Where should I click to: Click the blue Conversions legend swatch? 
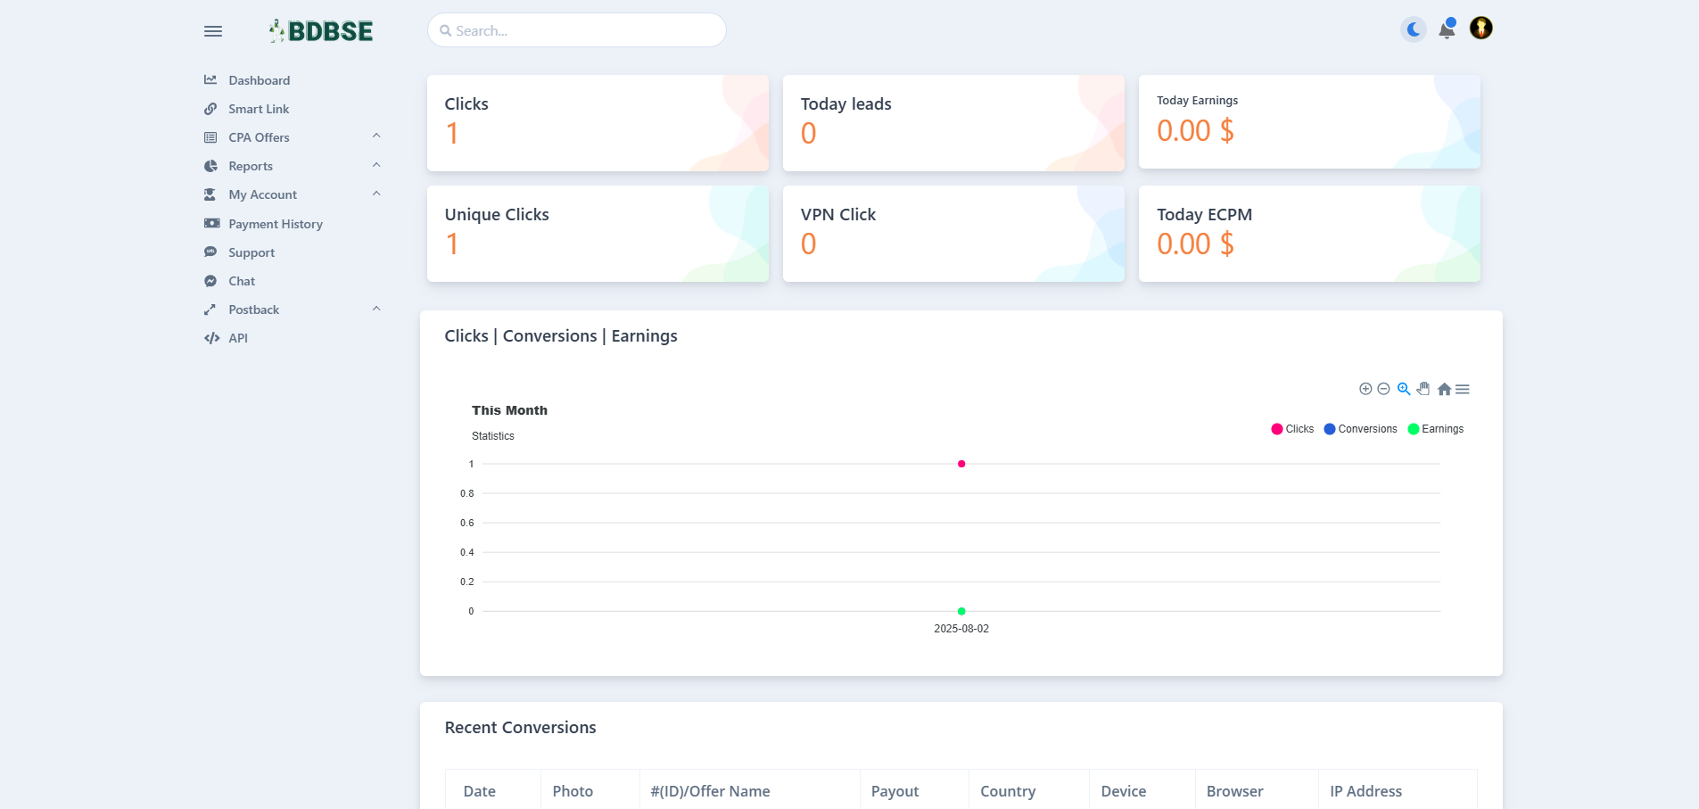point(1330,429)
